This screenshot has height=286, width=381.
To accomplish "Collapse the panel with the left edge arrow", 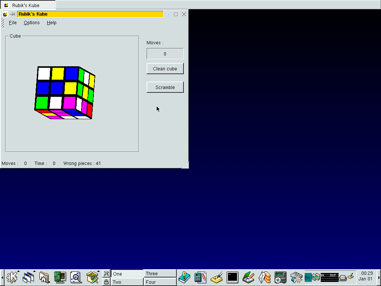I will 2,277.
